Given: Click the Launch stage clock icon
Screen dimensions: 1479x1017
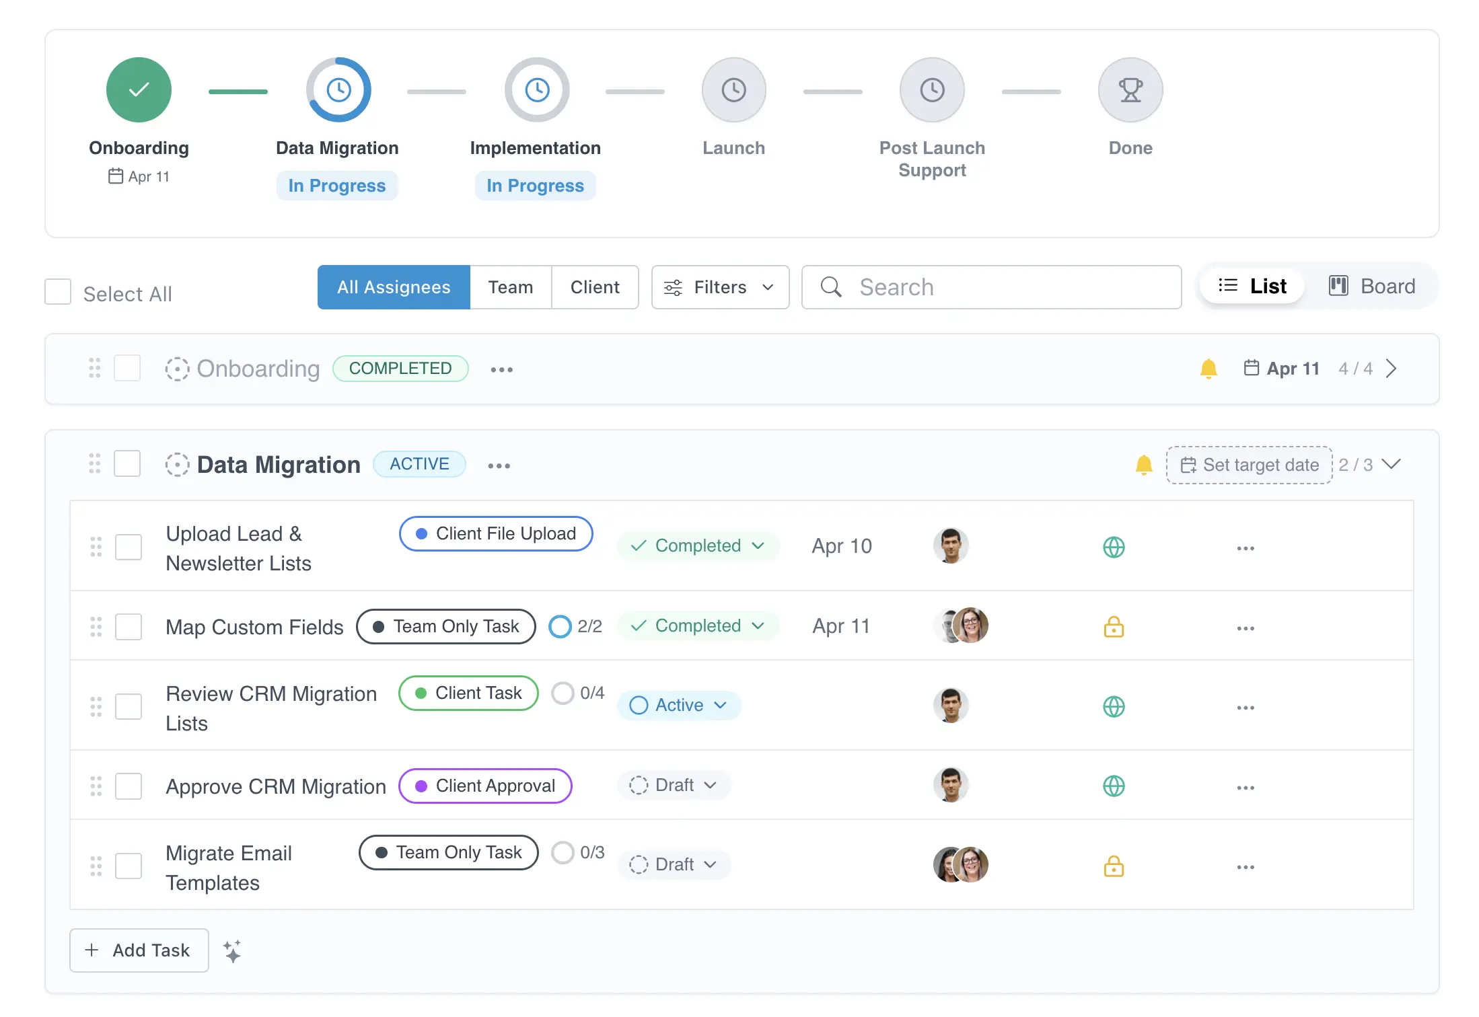Looking at the screenshot, I should tap(733, 90).
